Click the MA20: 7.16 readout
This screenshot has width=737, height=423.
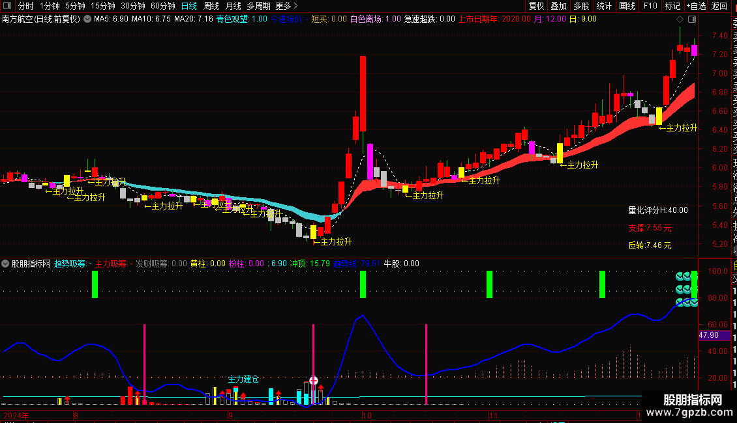tap(194, 20)
